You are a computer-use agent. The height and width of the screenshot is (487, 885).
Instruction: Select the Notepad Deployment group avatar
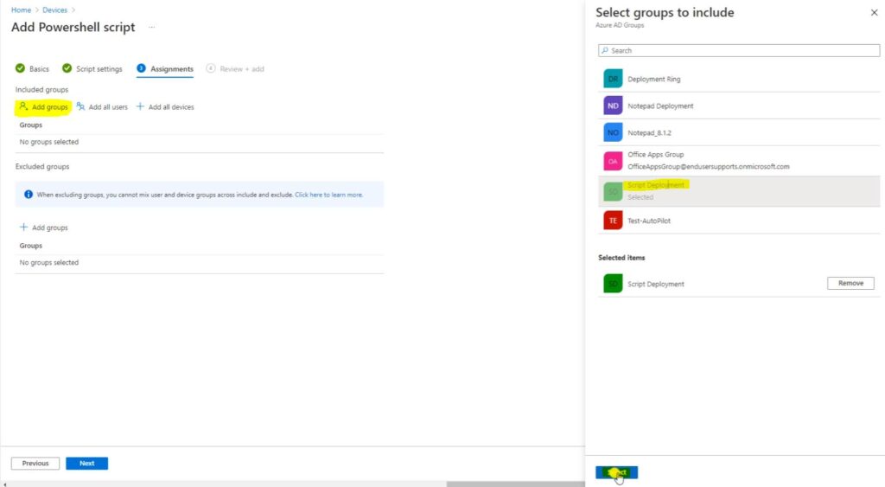point(613,106)
